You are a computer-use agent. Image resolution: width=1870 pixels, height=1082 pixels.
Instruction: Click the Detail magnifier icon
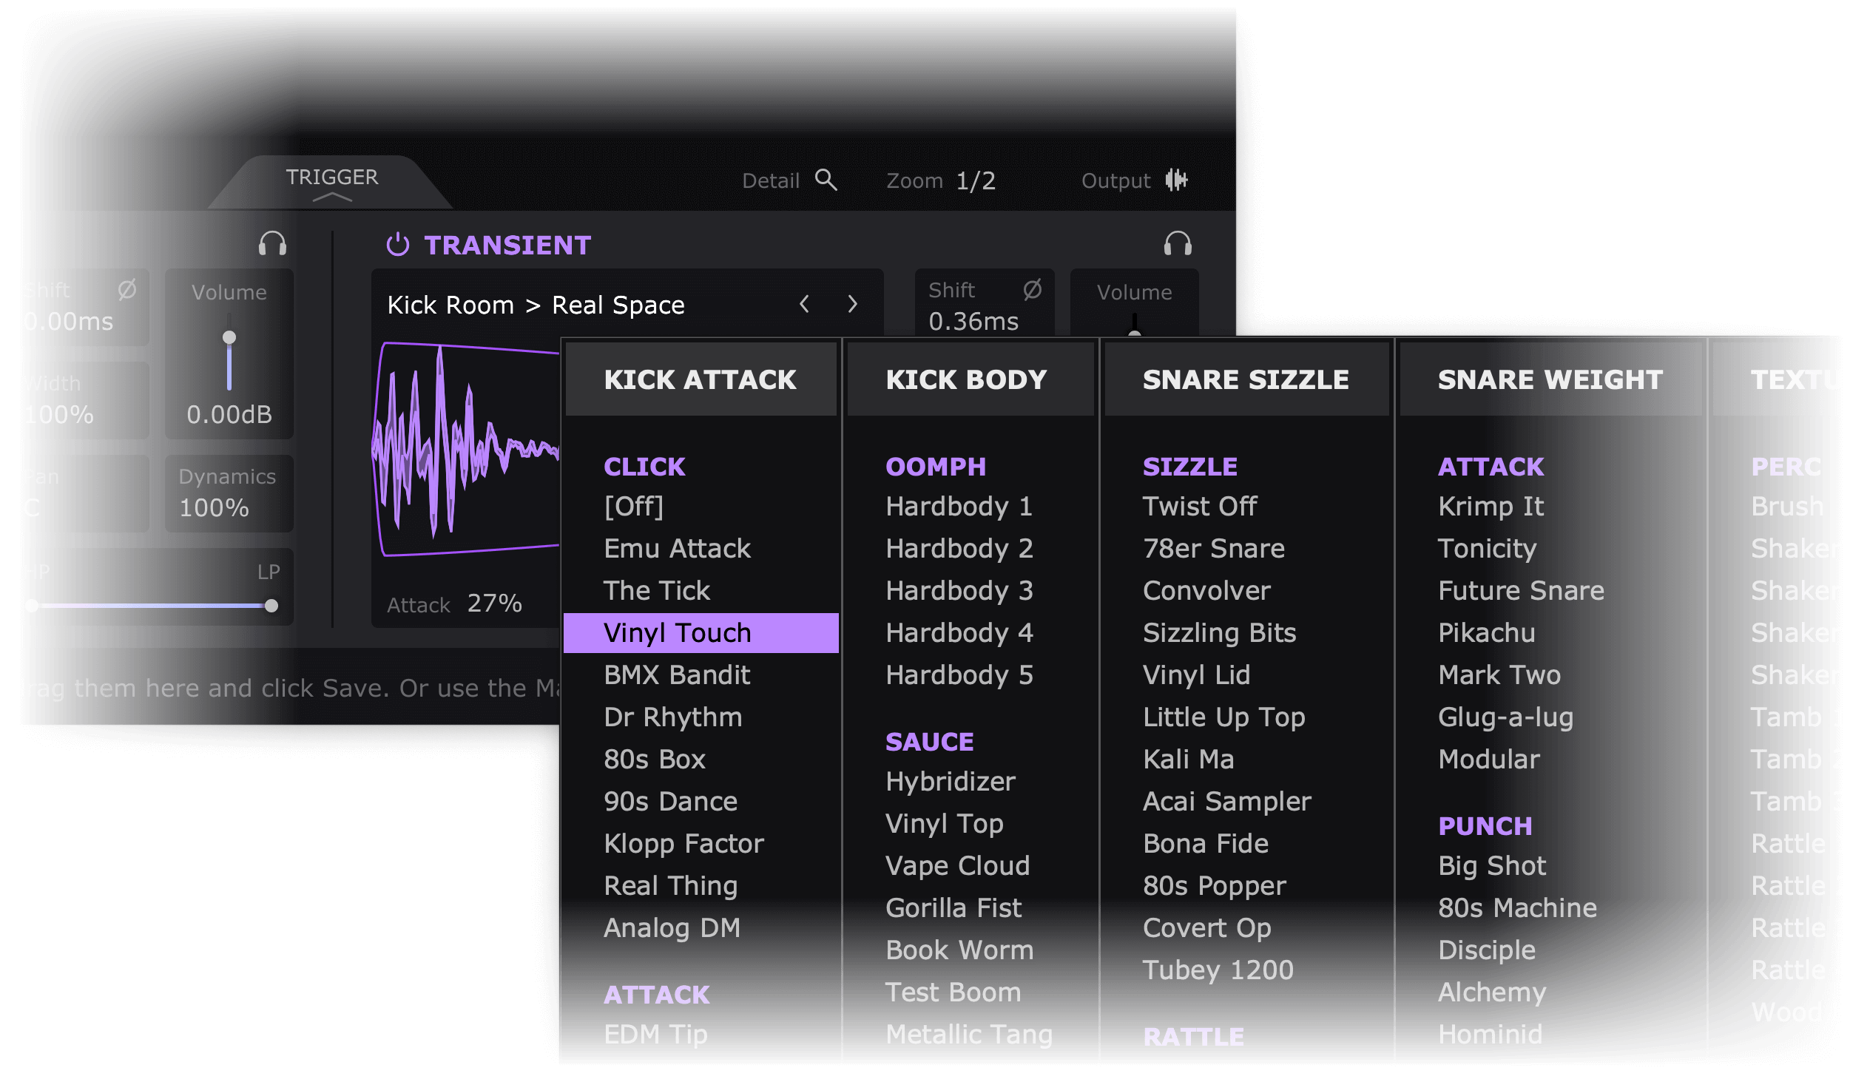[826, 180]
